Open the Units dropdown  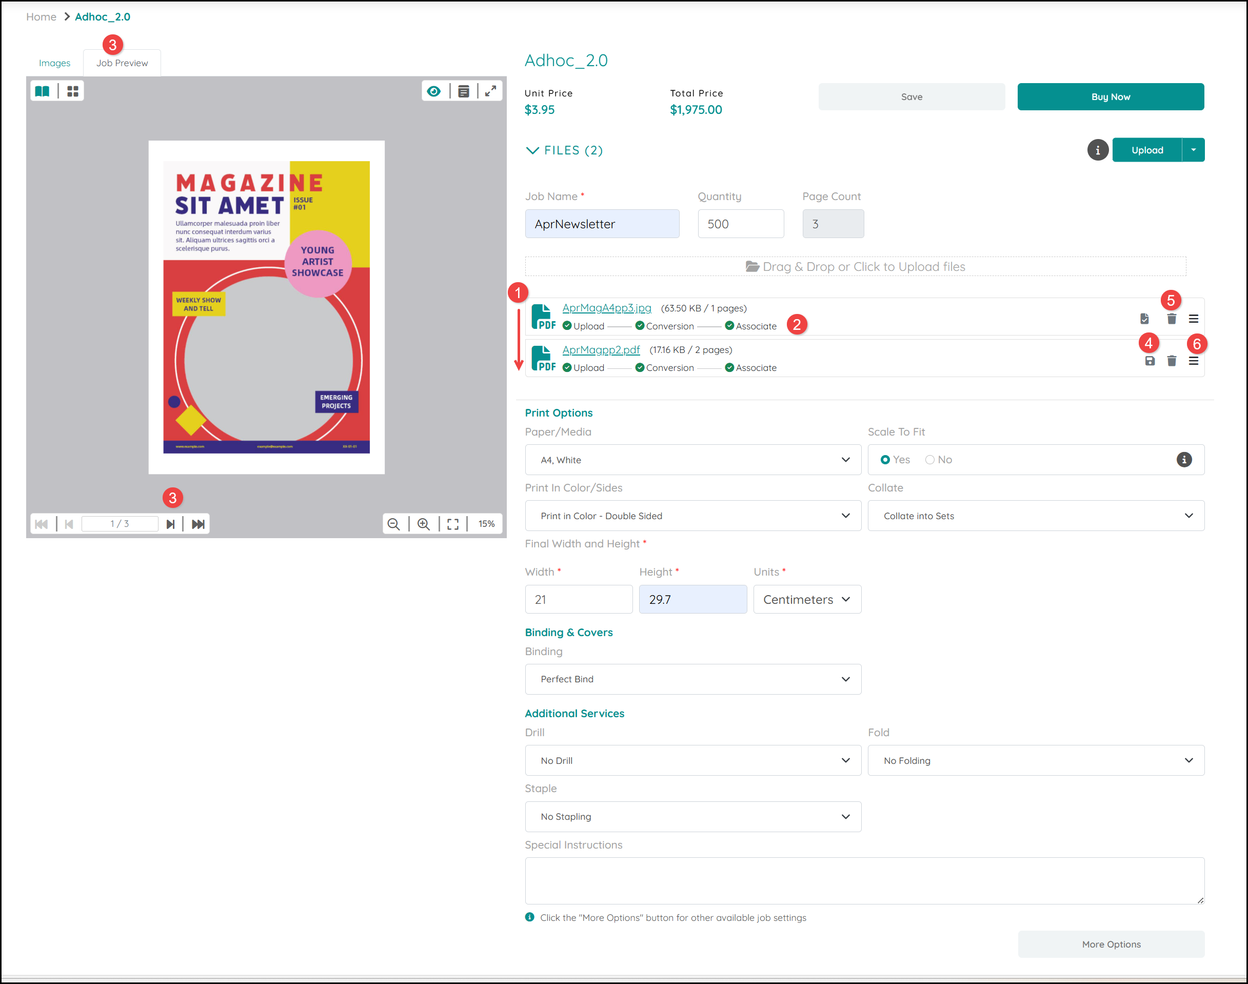tap(807, 599)
